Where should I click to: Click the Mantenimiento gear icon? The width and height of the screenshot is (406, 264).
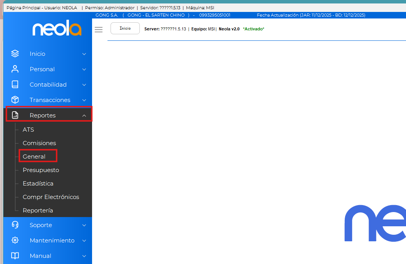15,241
